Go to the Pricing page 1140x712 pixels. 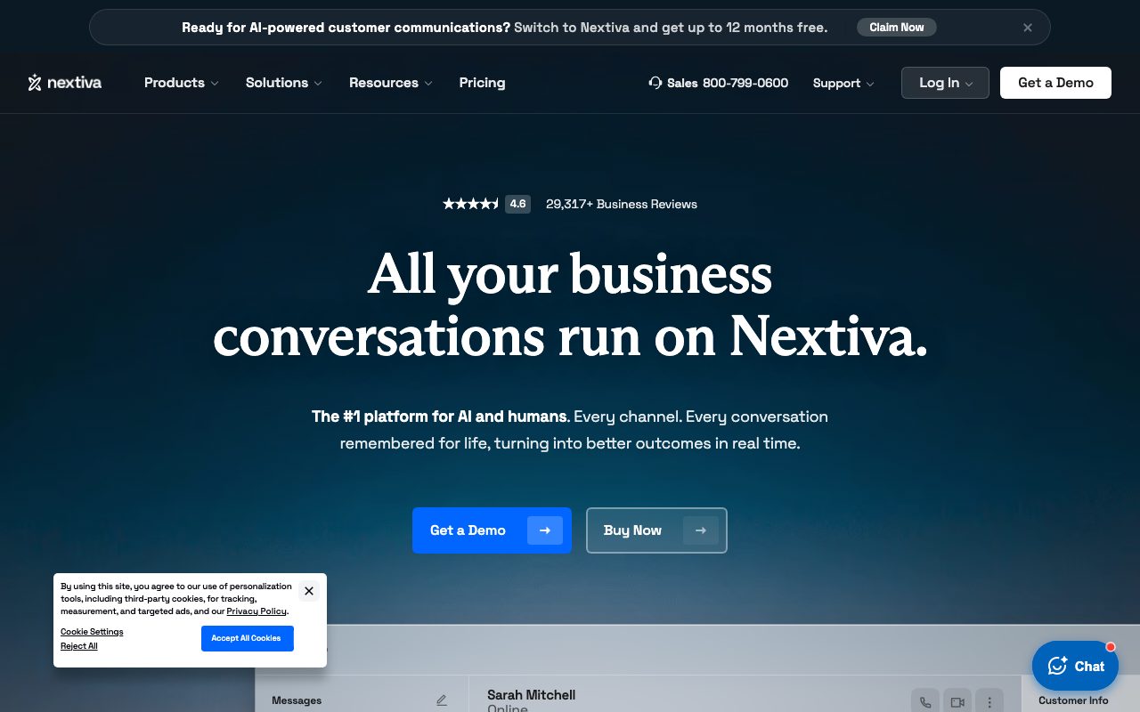[x=482, y=83]
